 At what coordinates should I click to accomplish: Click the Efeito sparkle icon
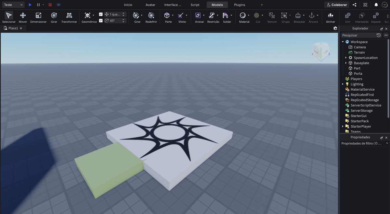pyautogui.click(x=181, y=15)
